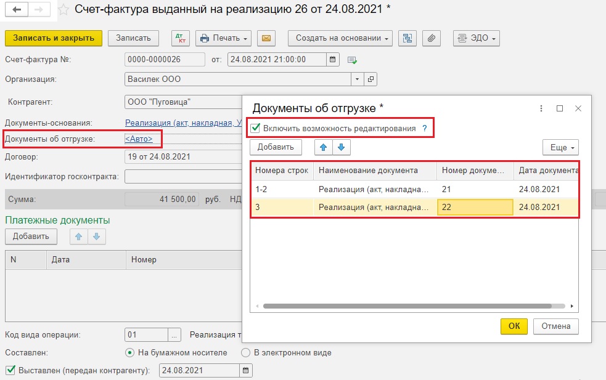This screenshot has height=380, width=606.
Task: Open calendar for Выставлен date field
Action: (x=245, y=370)
